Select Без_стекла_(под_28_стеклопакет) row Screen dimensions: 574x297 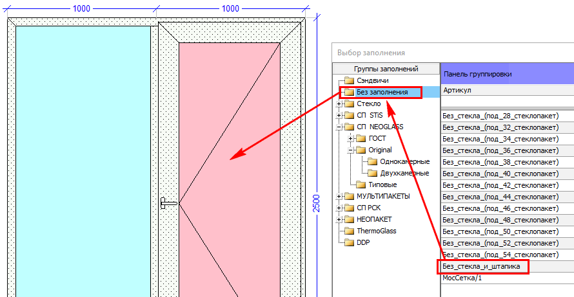tap(507, 116)
